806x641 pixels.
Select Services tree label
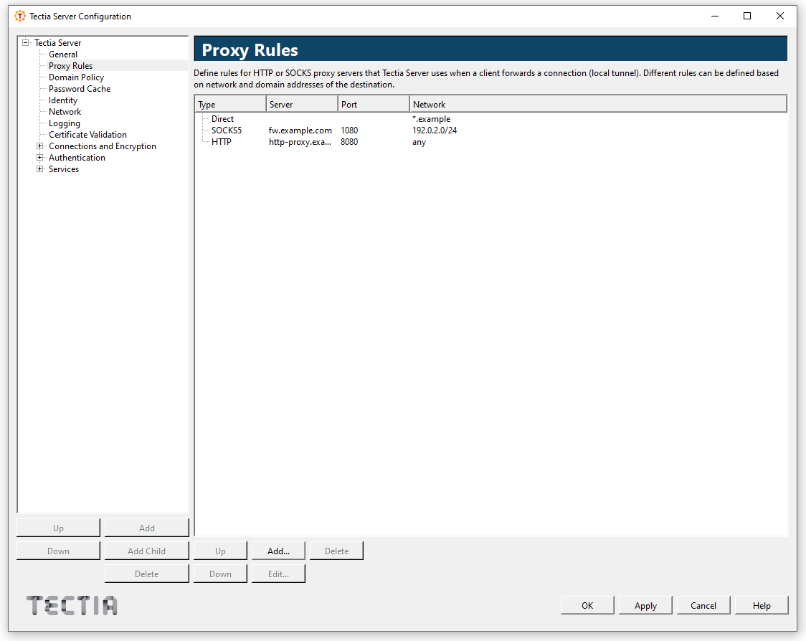[x=64, y=169]
